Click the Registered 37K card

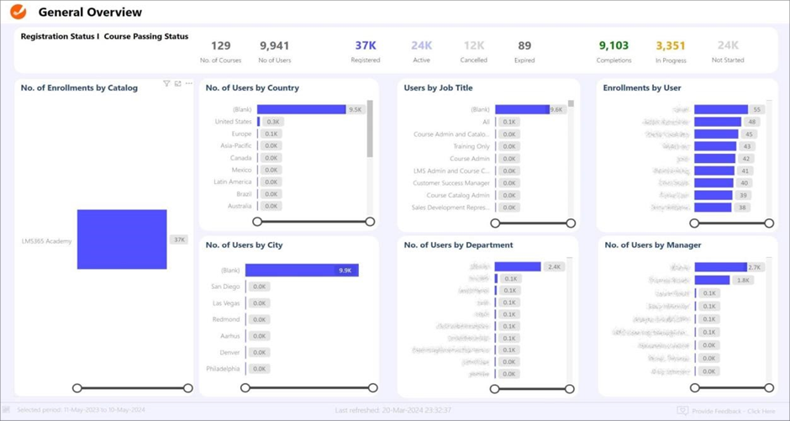point(366,51)
